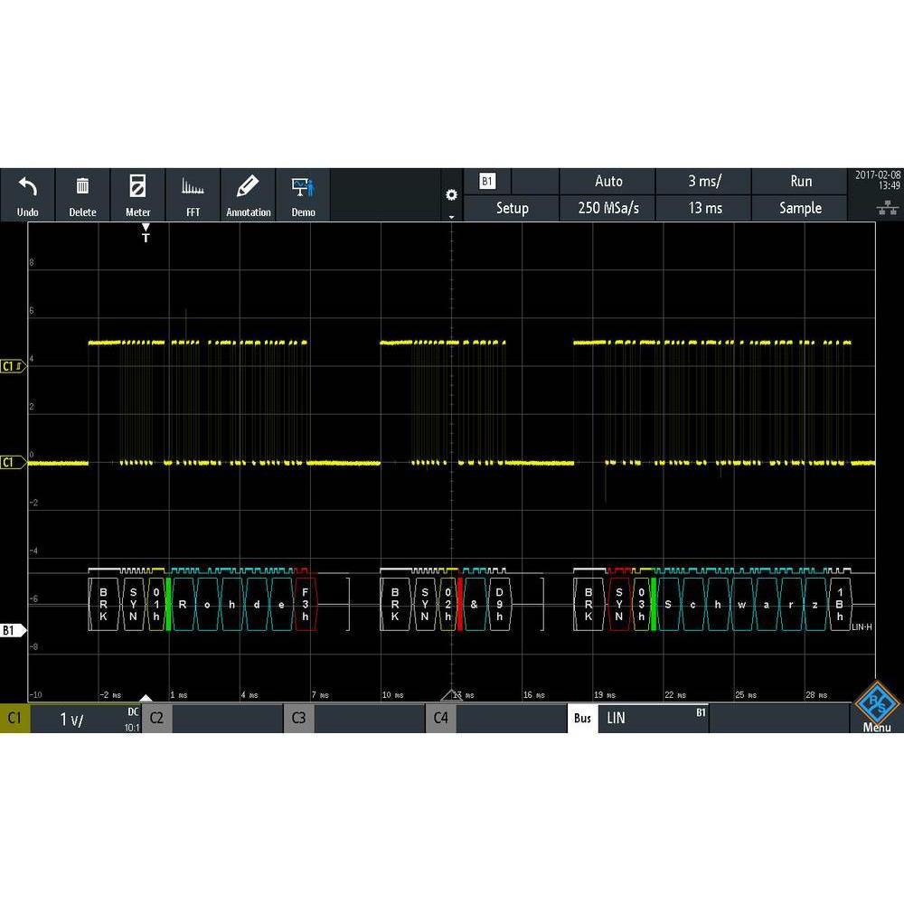Enable channel C3
The image size is (904, 904).
coord(298,718)
